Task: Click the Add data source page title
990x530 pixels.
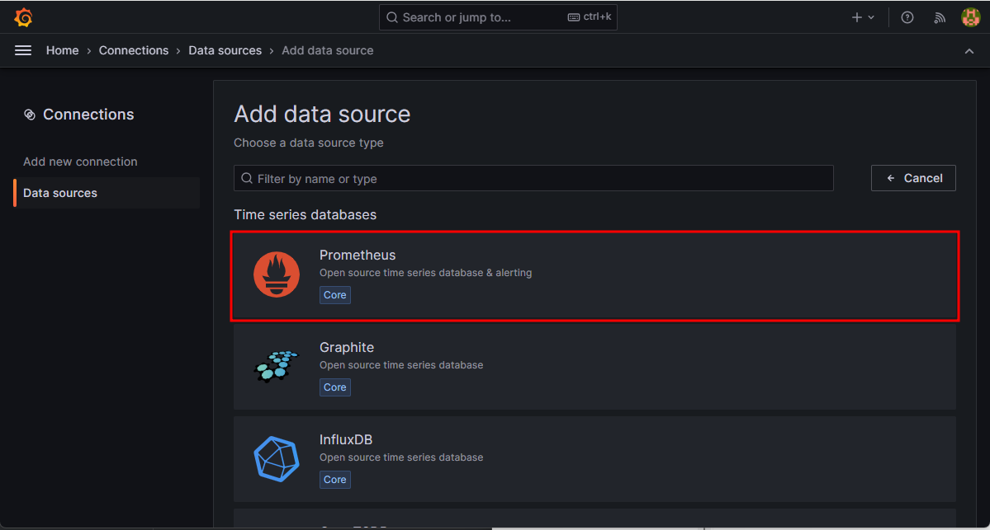Action: click(x=322, y=114)
